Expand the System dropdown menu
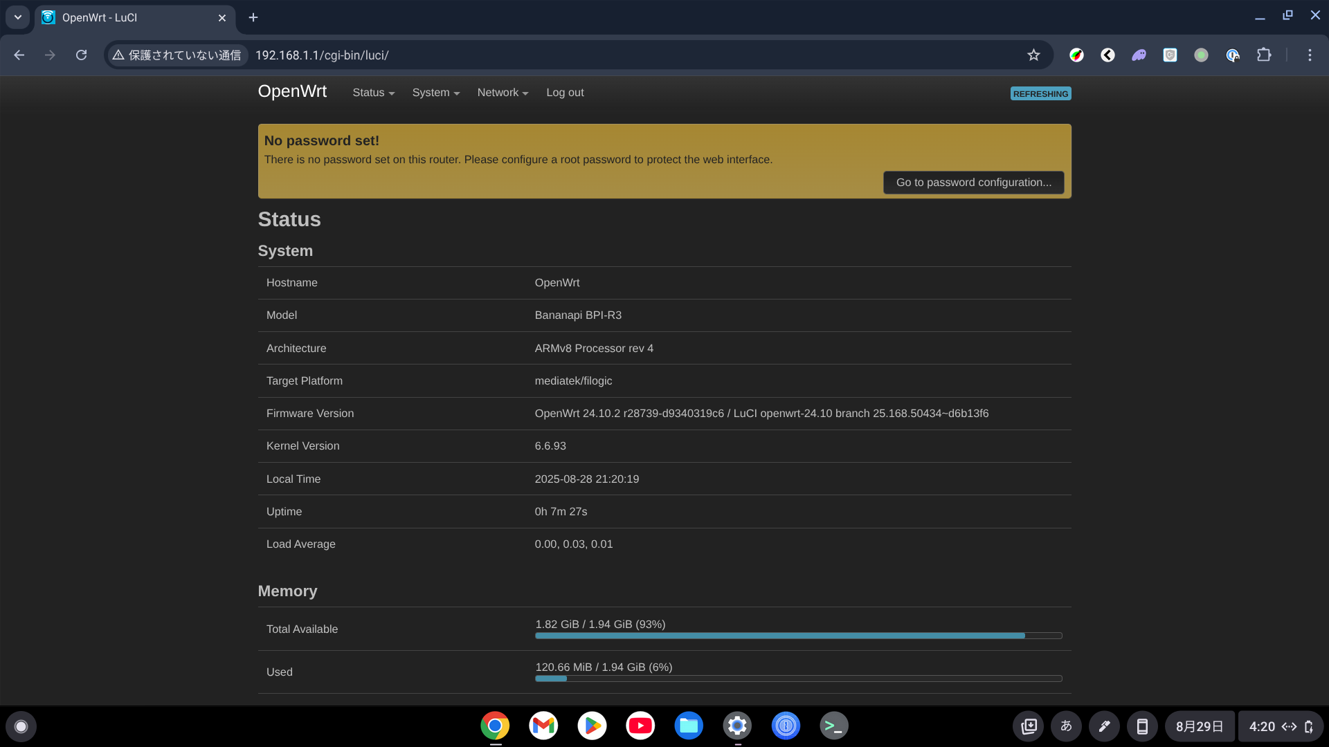The image size is (1329, 747). coord(435,92)
